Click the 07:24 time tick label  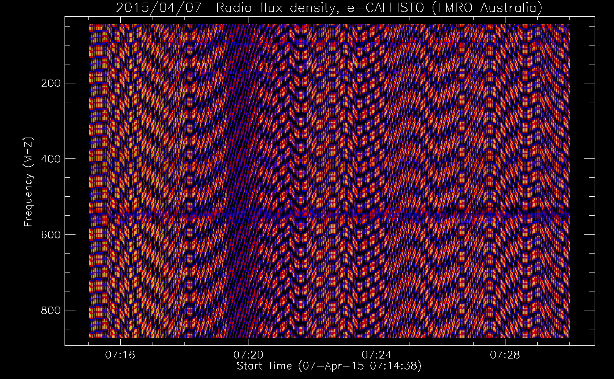(377, 355)
